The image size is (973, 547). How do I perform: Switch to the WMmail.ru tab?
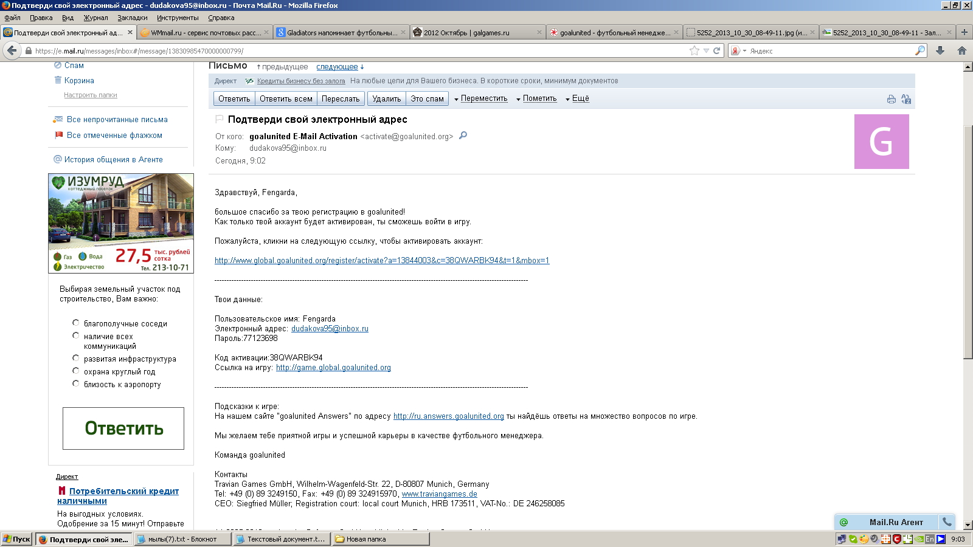click(x=205, y=33)
